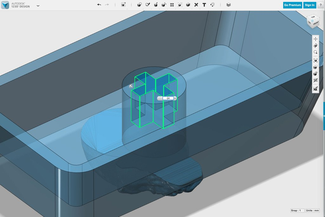325x217 pixels.
Task: Open the Modify tool
Action: (164, 4)
